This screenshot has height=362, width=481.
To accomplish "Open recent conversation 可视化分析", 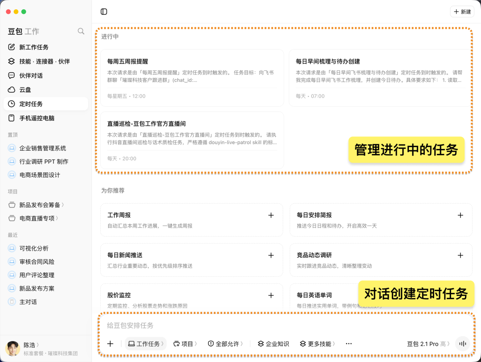I will tap(46, 248).
